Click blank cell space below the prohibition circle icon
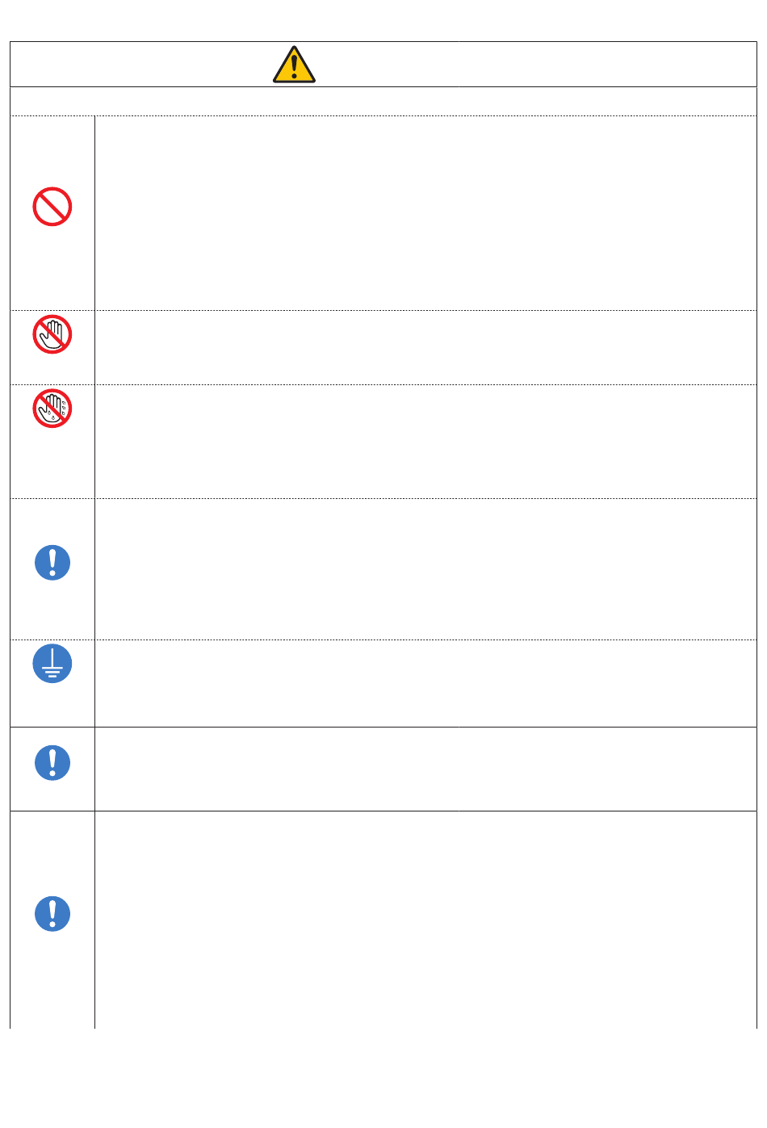767x1128 pixels. [52, 268]
